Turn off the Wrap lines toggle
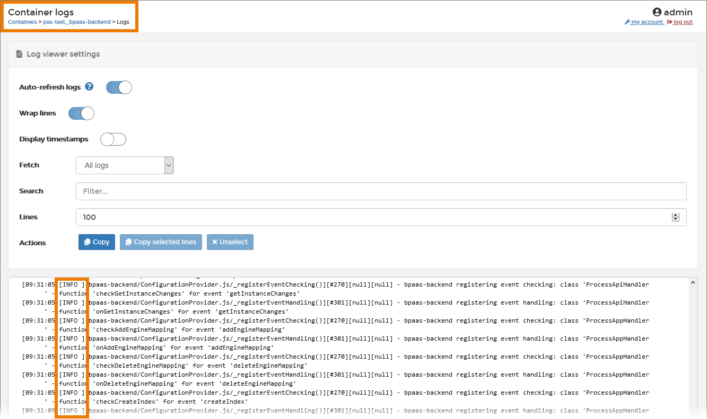707x419 pixels. tap(81, 113)
